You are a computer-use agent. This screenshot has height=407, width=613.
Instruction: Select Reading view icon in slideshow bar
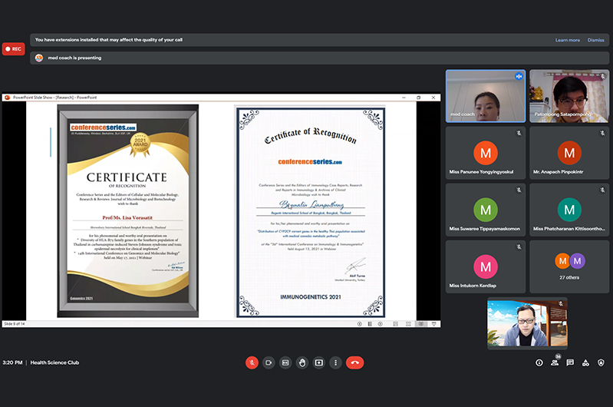pos(421,324)
